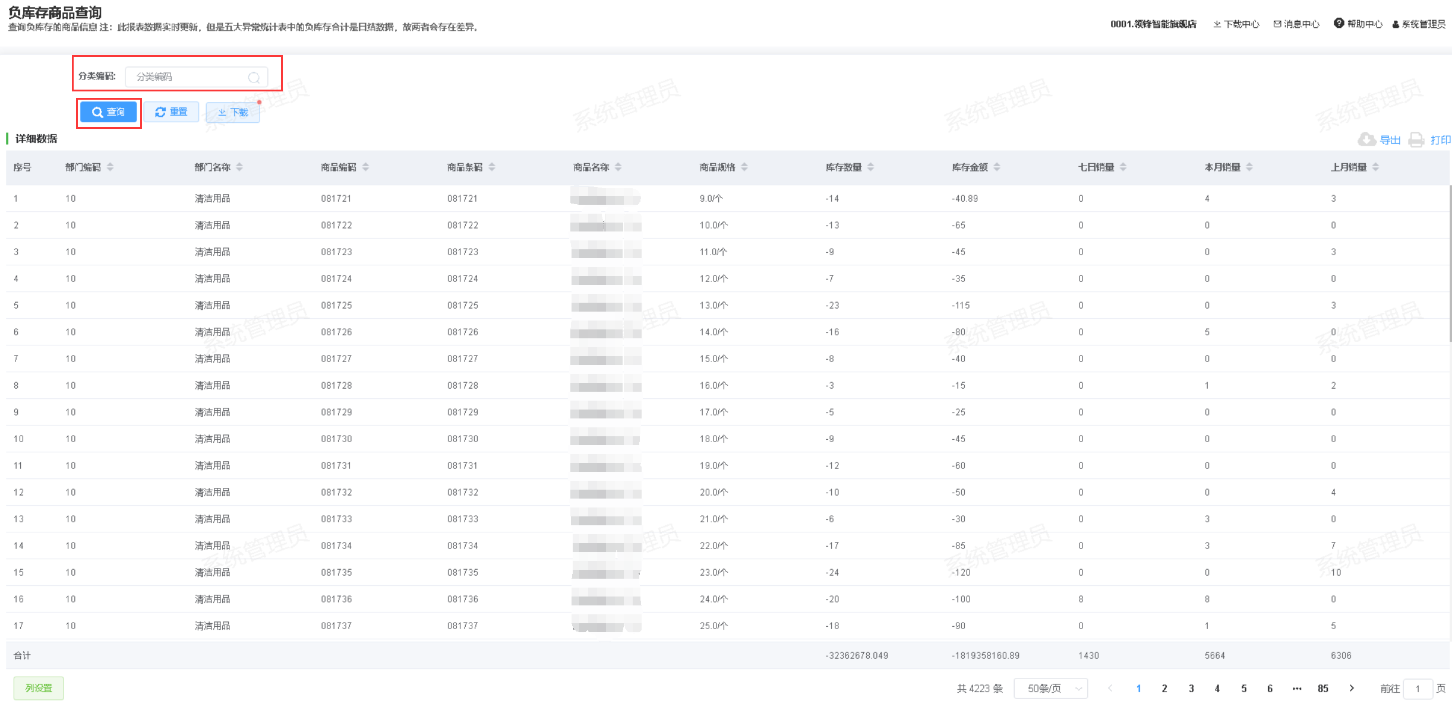Go to next page arrow
This screenshot has height=717, width=1452.
tap(1352, 689)
